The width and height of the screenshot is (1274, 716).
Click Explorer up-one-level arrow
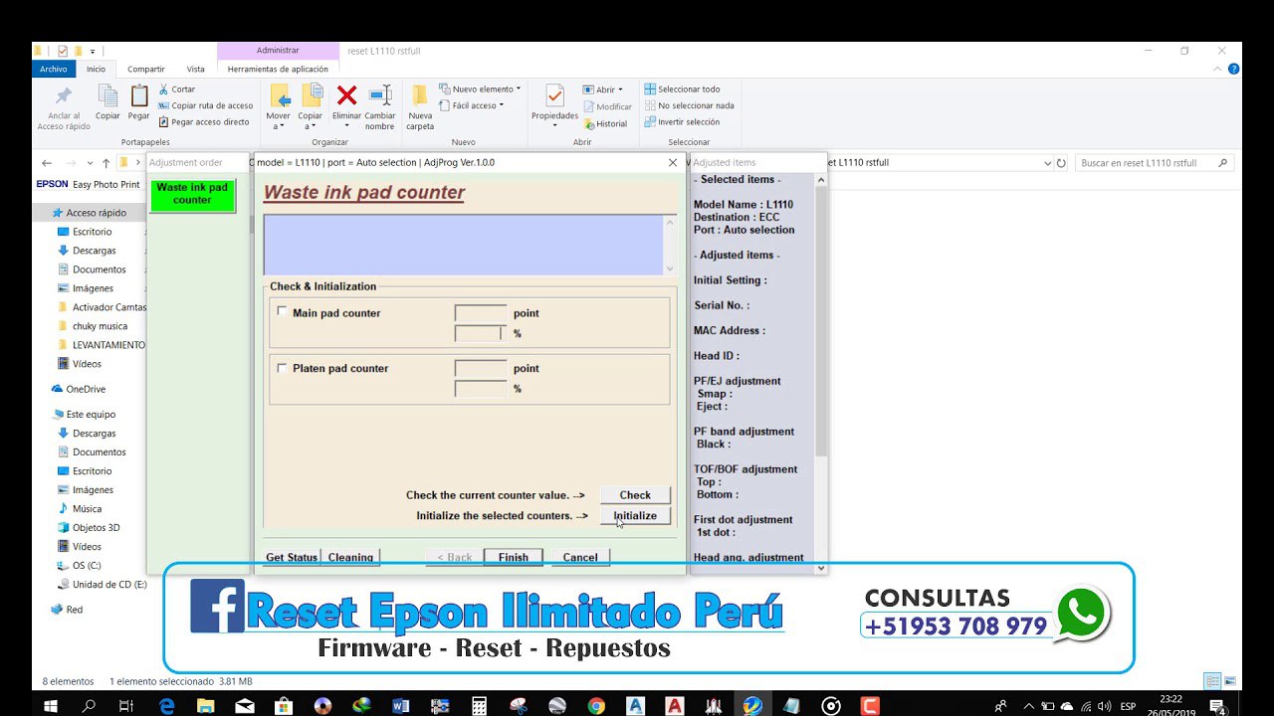pos(105,163)
